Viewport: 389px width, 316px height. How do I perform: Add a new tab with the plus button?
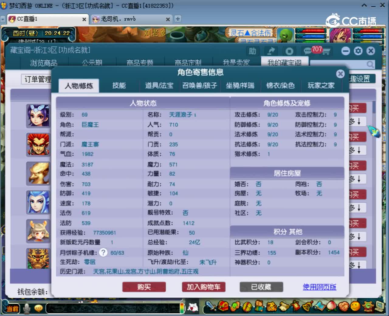tap(178, 19)
